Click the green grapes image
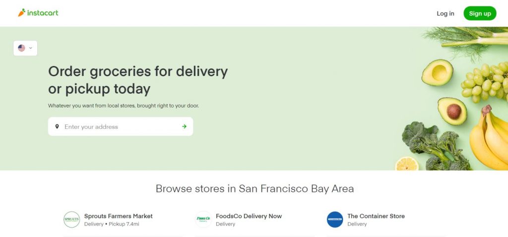 485,82
